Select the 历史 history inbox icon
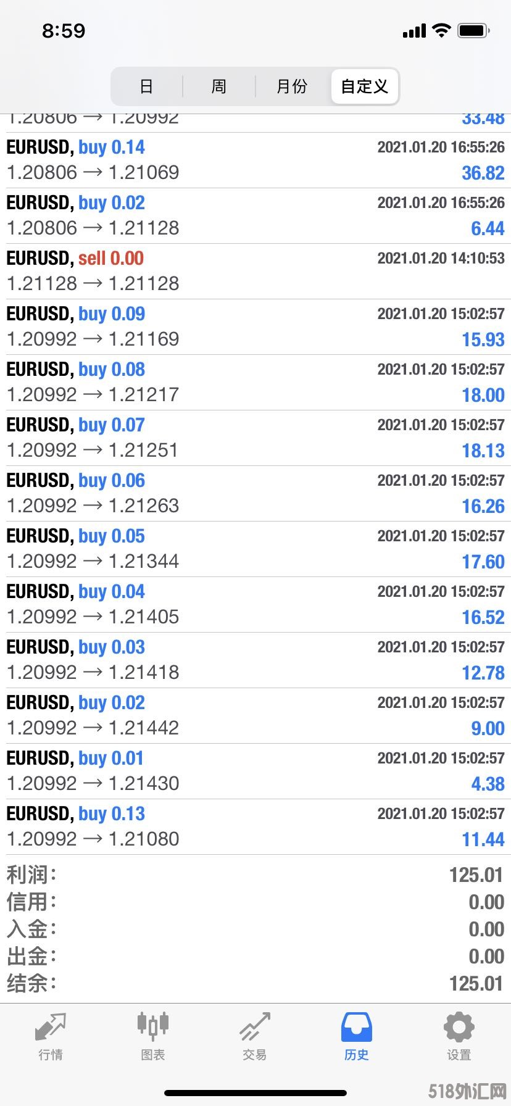 point(357,1027)
